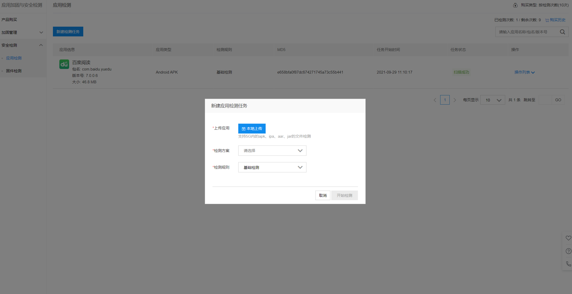The image size is (572, 294).
Task: Expand the 加固管理 sidebar section
Action: (23, 32)
